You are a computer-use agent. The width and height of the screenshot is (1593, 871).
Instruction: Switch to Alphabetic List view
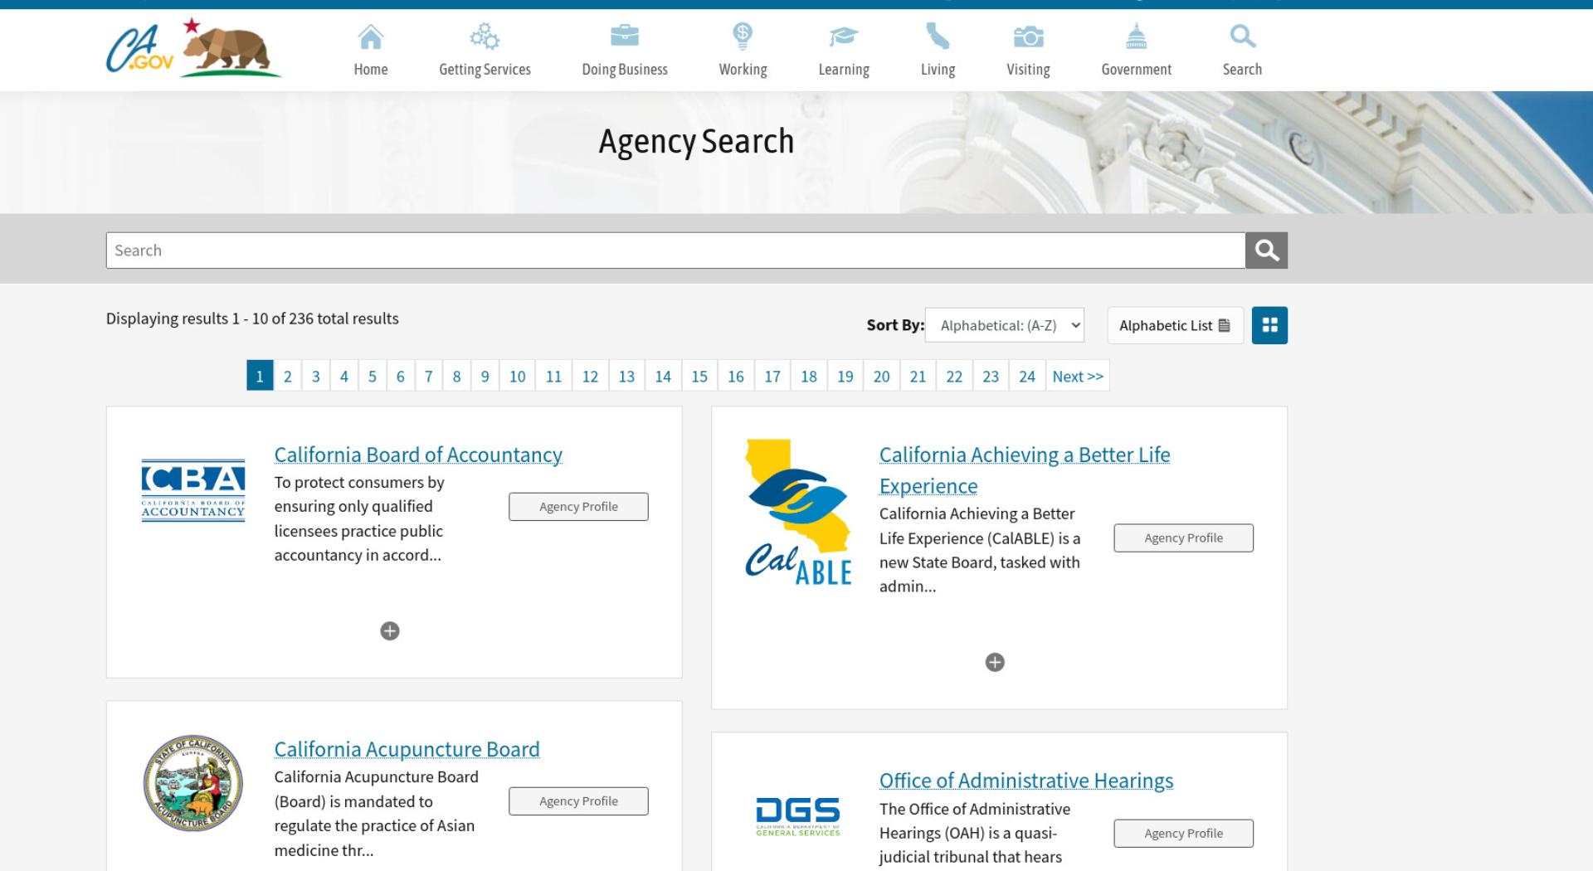(x=1175, y=325)
